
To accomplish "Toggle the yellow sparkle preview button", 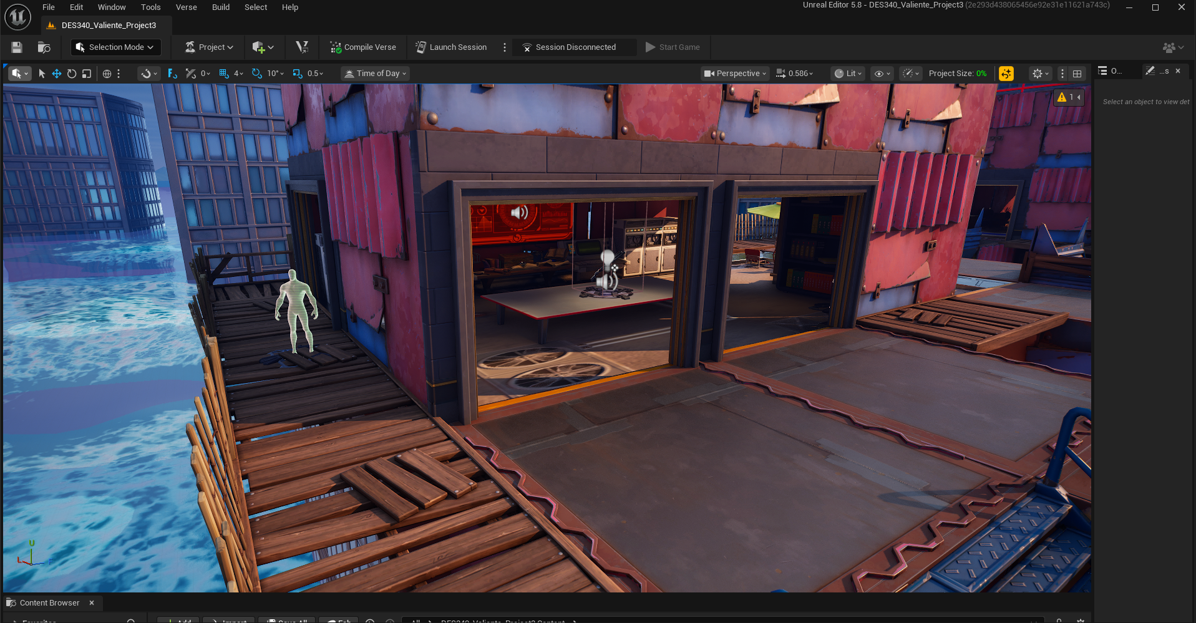I will point(1006,74).
